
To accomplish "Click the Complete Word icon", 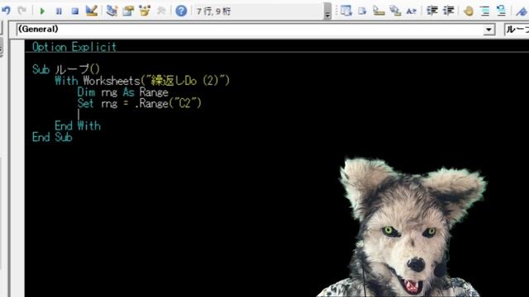I will click(x=412, y=11).
